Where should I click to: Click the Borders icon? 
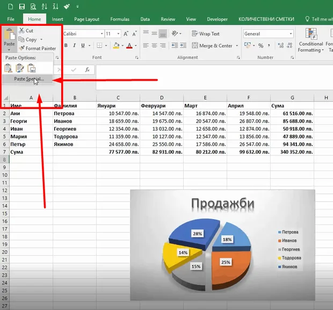(x=99, y=46)
